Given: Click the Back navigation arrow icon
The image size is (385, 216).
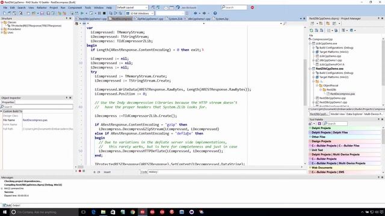Looking at the screenshot, I should point(196,13).
